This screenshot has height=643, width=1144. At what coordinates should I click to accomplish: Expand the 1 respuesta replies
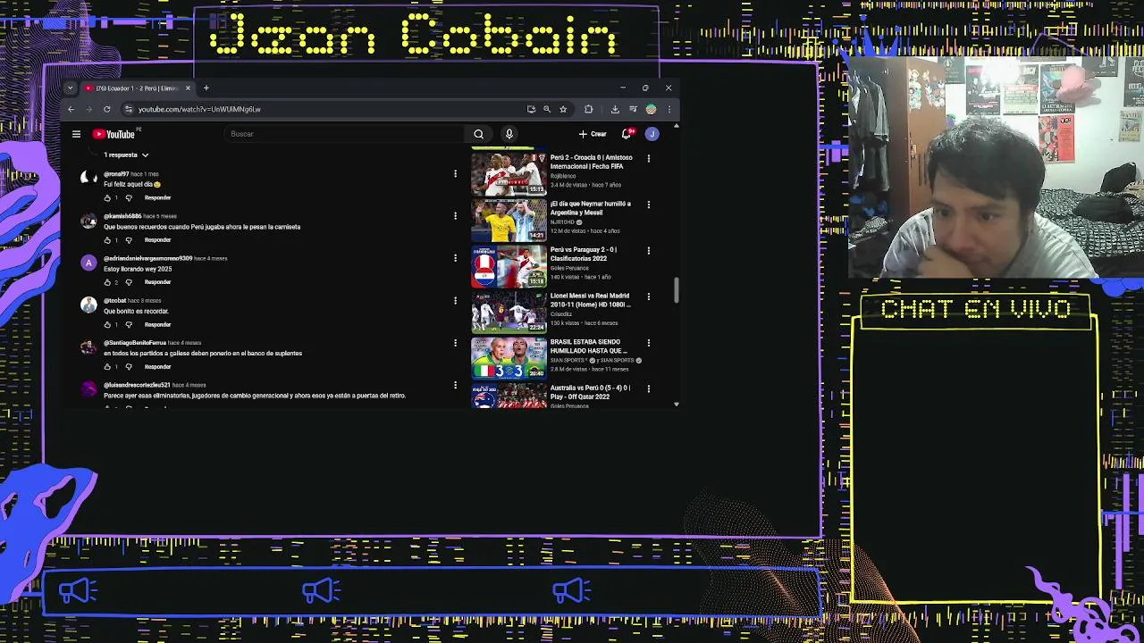click(125, 154)
